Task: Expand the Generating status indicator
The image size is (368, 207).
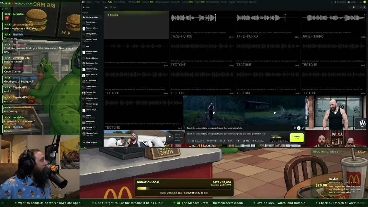Action: click(x=113, y=15)
